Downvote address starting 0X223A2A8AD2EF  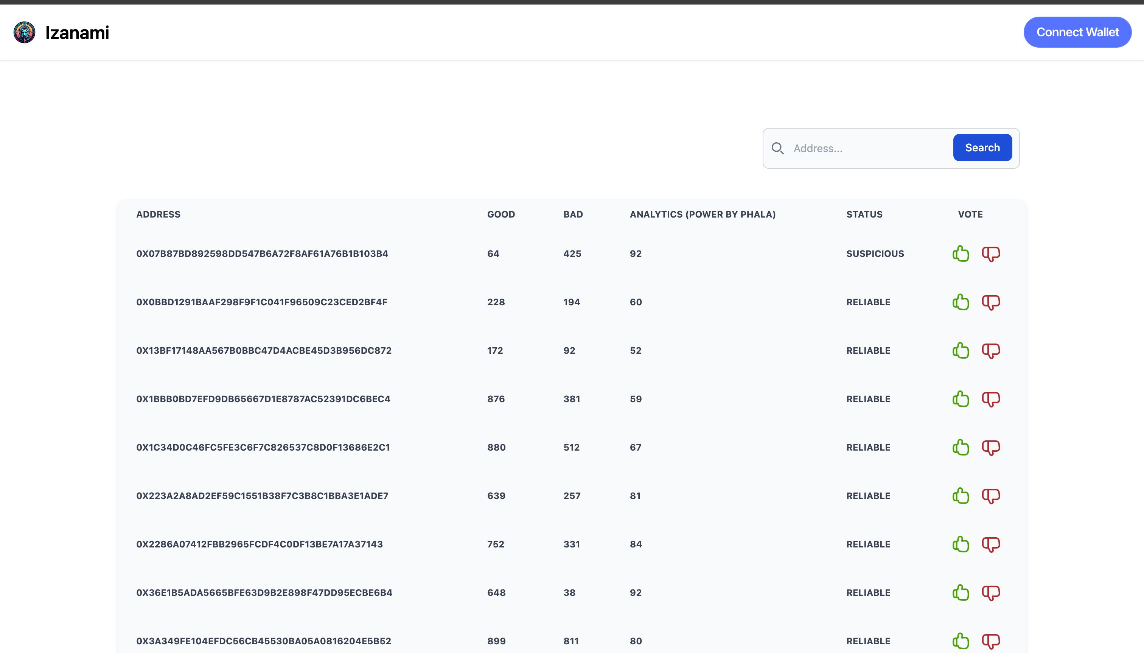coord(991,496)
